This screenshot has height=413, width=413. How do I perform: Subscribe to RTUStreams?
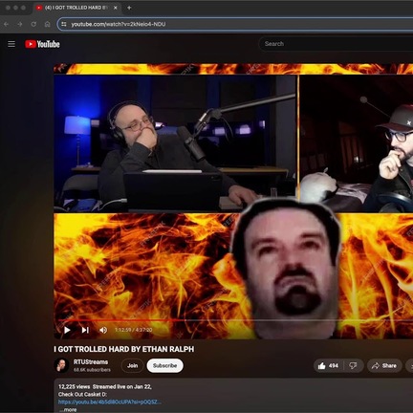(164, 366)
